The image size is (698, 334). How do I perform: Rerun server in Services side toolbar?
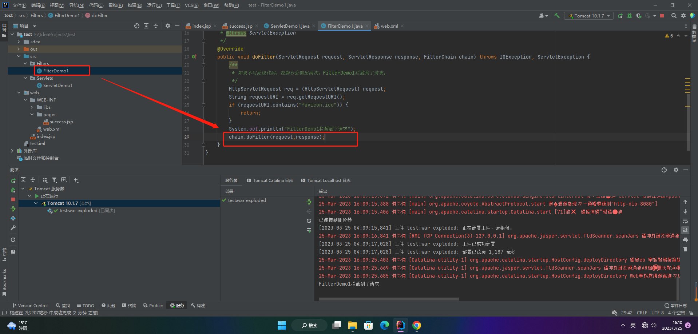tap(13, 181)
